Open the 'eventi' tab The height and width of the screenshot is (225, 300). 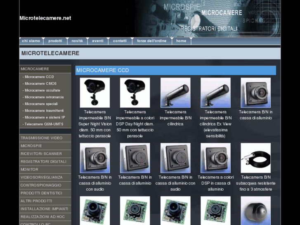coord(98,41)
